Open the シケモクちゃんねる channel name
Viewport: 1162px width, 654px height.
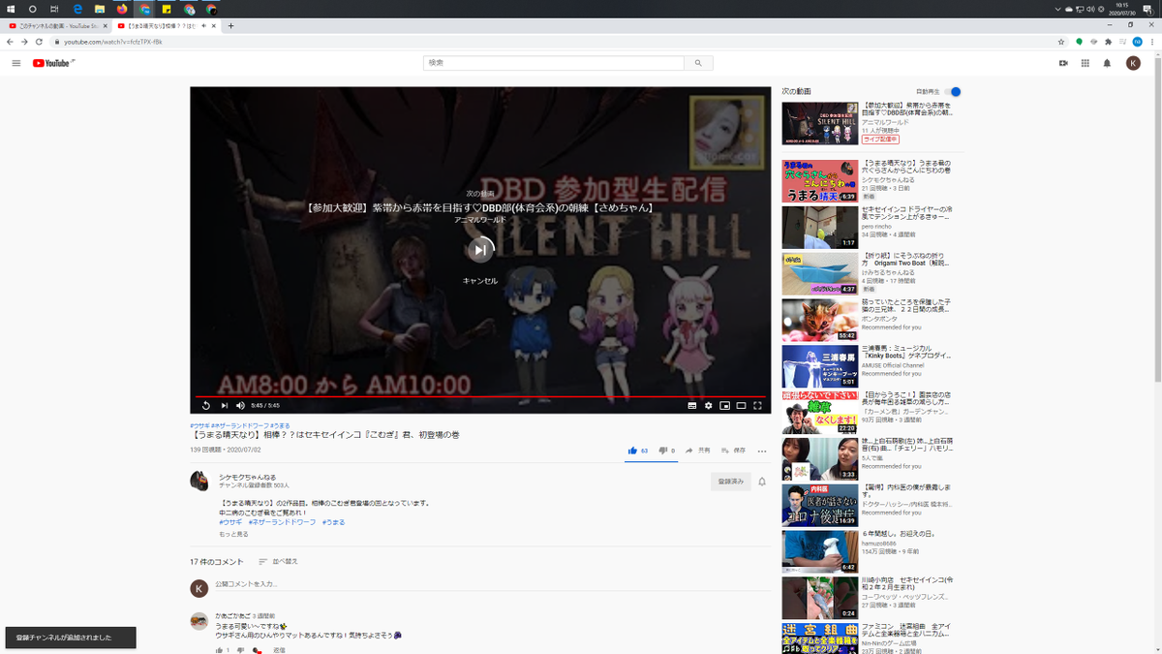247,477
